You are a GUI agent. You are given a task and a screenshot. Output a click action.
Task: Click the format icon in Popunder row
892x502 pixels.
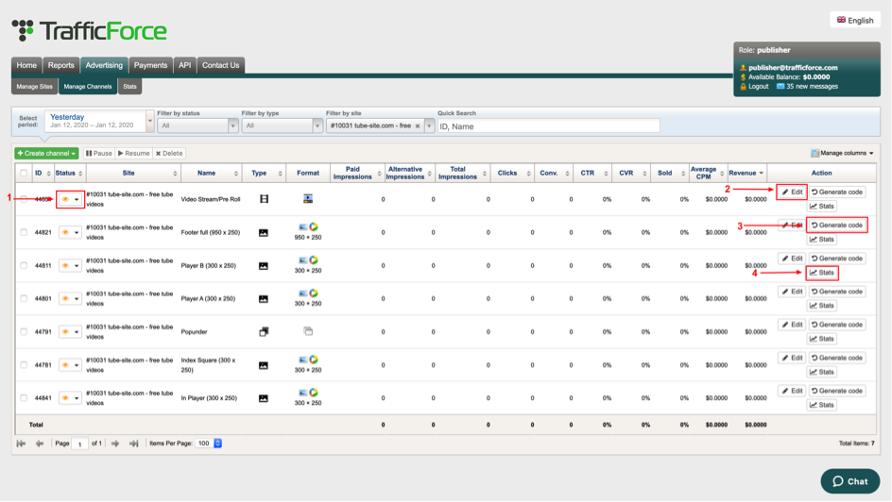pos(308,331)
